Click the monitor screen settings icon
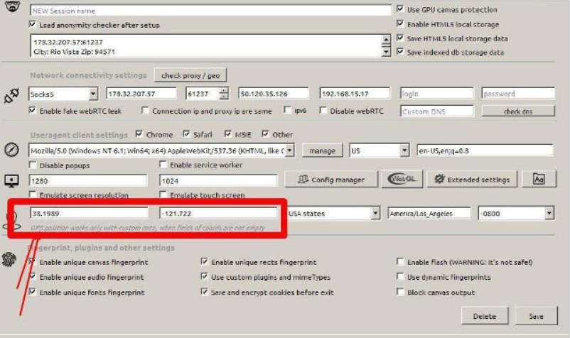The width and height of the screenshot is (570, 338). pyautogui.click(x=11, y=180)
